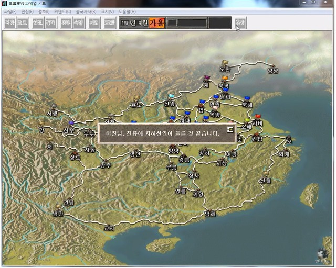Select the 계양 city marker
The height and width of the screenshot is (268, 336).
198,193
